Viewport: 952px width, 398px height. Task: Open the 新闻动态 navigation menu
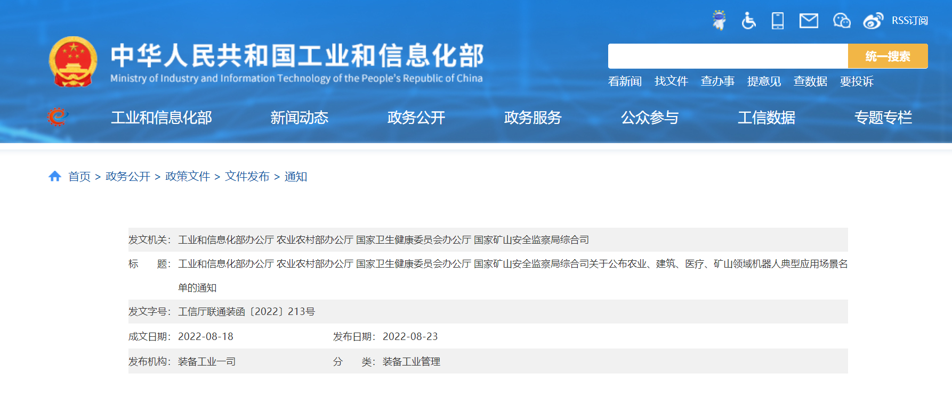click(x=300, y=118)
